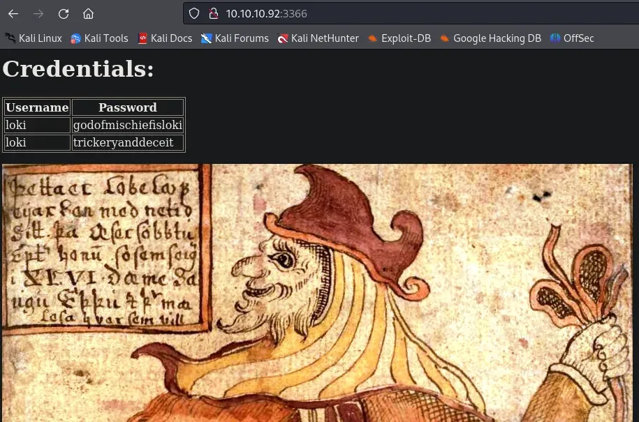This screenshot has height=422, width=639.
Task: Click the Username column header
Action: 37,107
